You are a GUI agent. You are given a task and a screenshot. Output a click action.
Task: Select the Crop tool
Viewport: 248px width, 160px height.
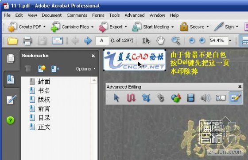[146, 98]
